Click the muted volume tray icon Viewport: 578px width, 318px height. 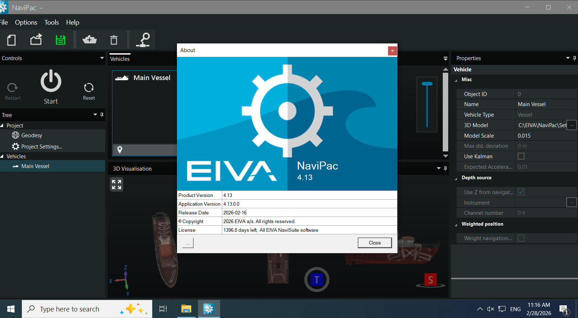[x=491, y=309]
